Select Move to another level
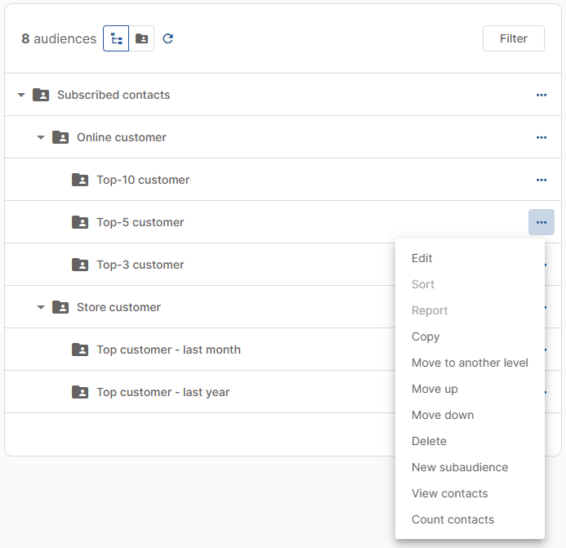566x548 pixels. (x=470, y=363)
